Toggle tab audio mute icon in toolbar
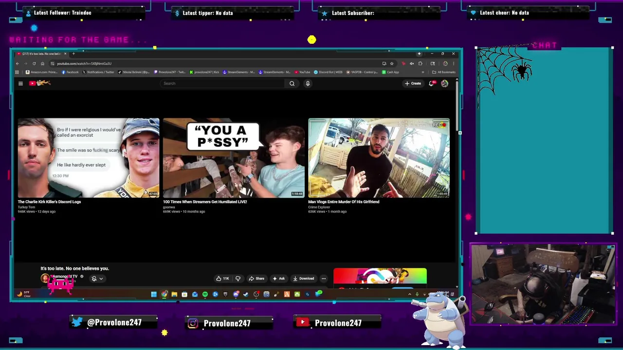Screen dimensions: 623x350 click(x=412, y=64)
